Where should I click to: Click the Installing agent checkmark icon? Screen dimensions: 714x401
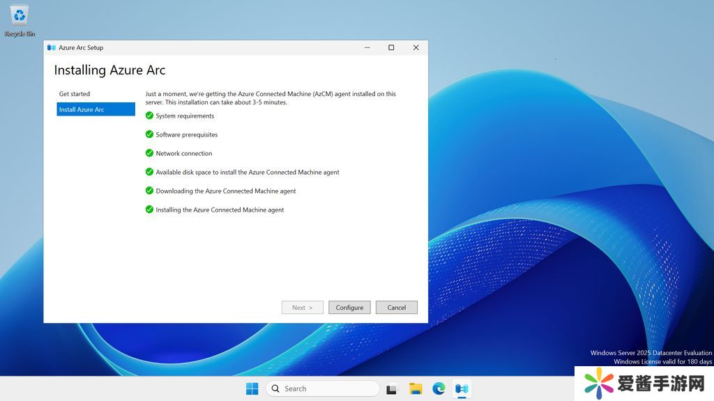click(149, 210)
